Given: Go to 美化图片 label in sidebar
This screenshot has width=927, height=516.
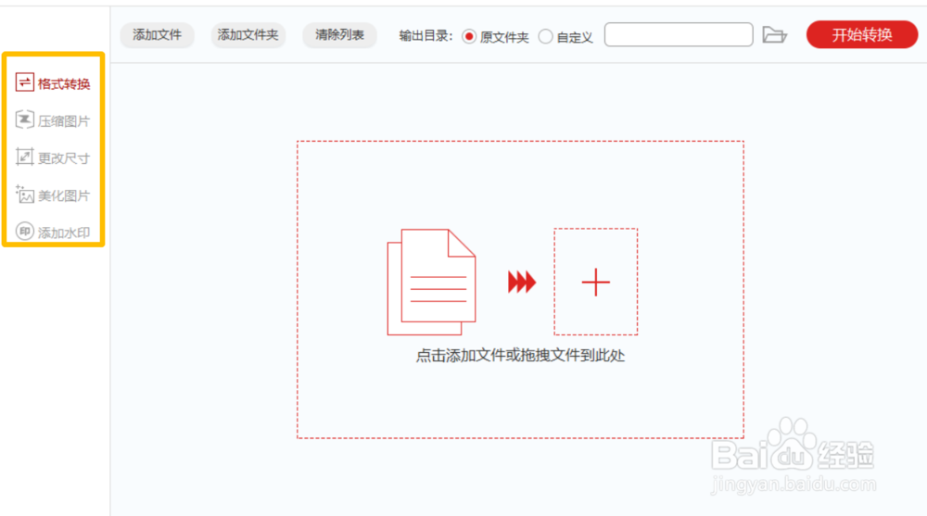Looking at the screenshot, I should tap(64, 195).
